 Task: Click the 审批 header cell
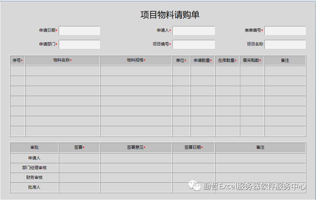pos(34,148)
